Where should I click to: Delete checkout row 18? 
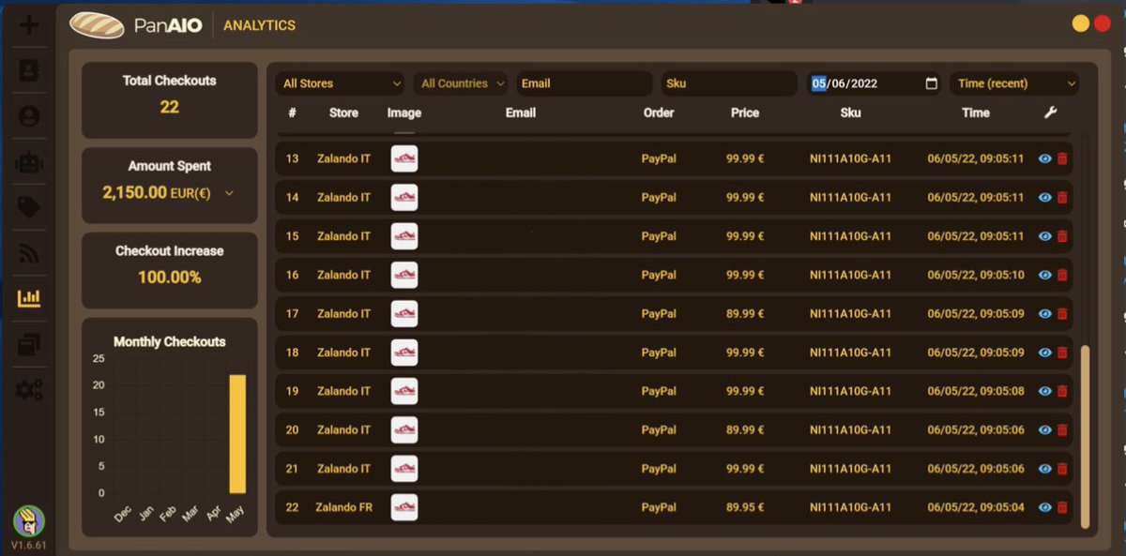(x=1062, y=353)
